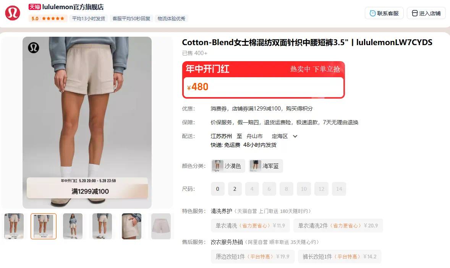The height and width of the screenshot is (268, 450).
Task: Expand the delivery location dropdown arrow
Action: [295, 136]
